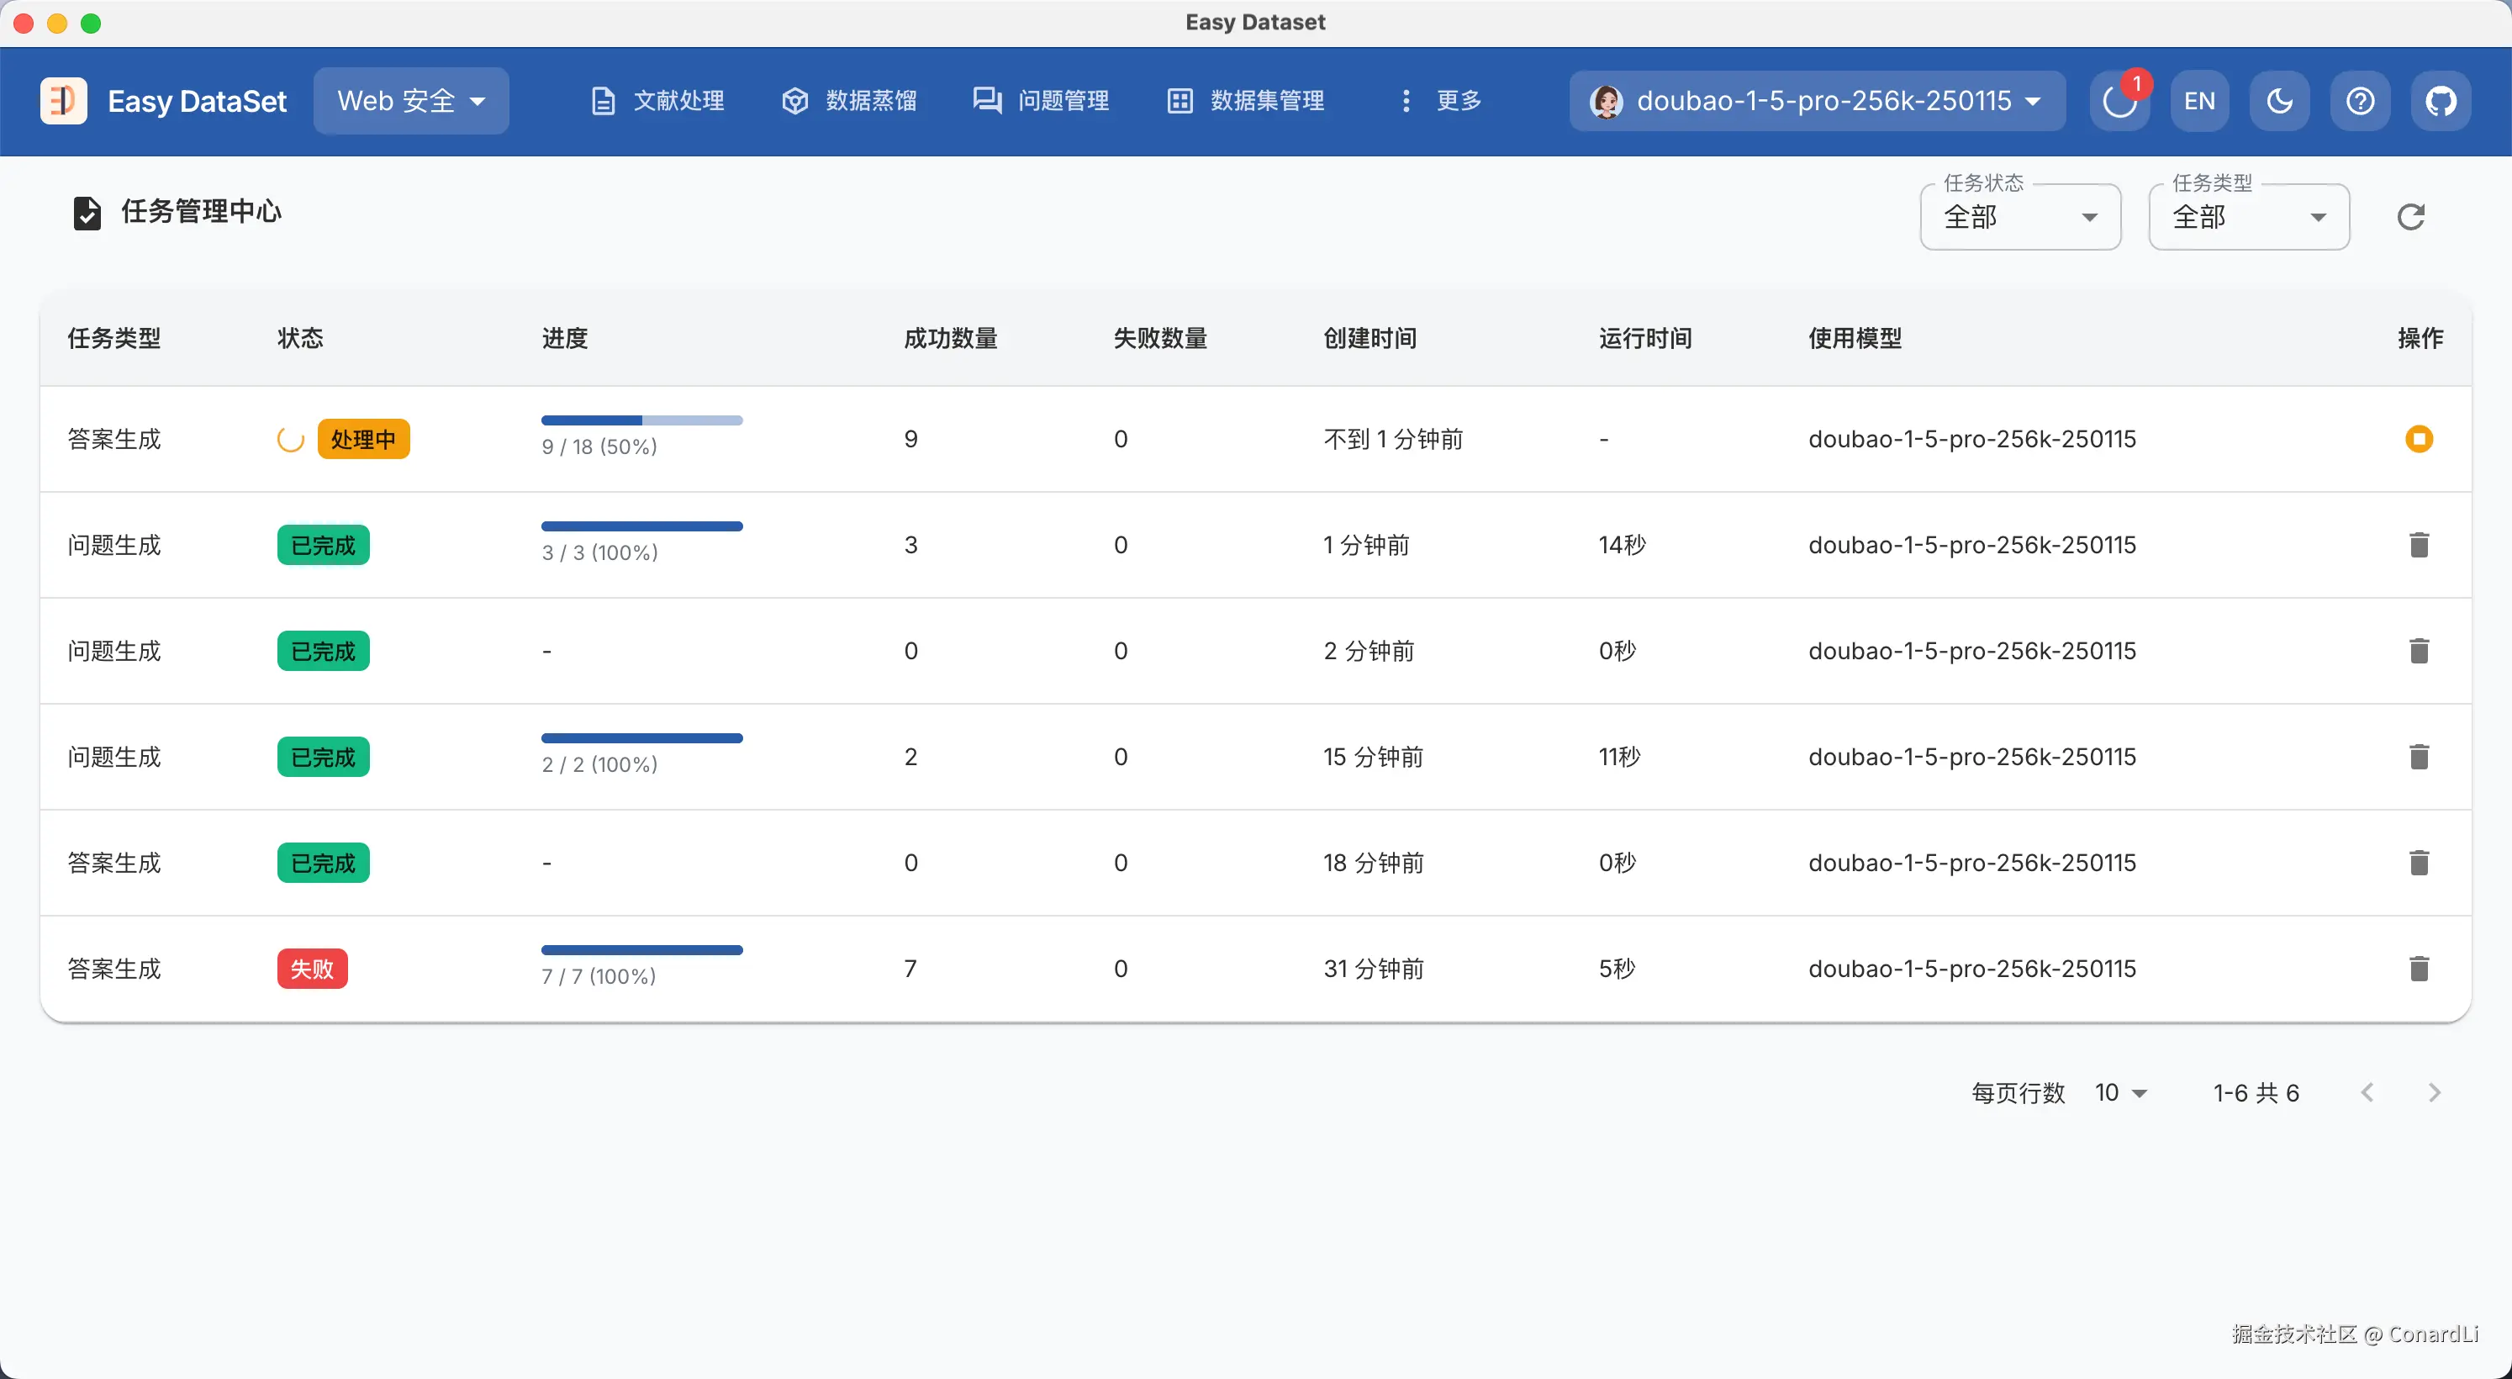Switch language with EN button
Image resolution: width=2512 pixels, height=1379 pixels.
pyautogui.click(x=2199, y=100)
